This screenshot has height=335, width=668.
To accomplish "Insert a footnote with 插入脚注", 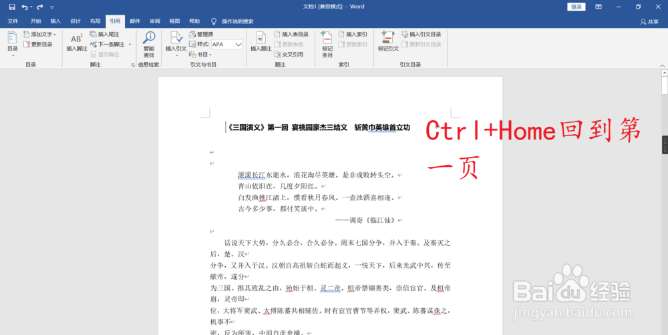I will point(77,42).
